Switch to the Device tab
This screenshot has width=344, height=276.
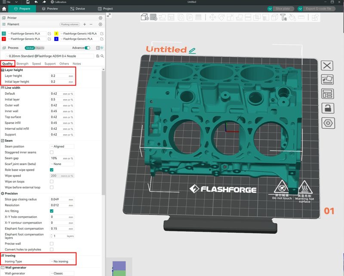[x=77, y=9]
